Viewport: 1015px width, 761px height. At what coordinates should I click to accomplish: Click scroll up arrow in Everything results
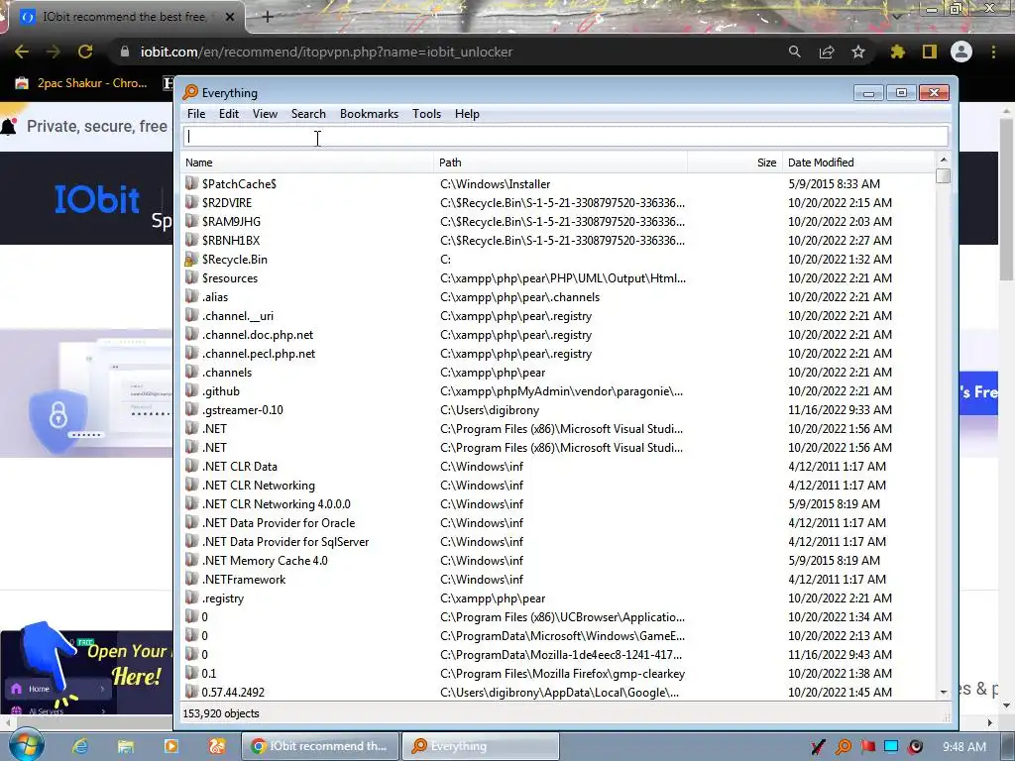point(944,160)
